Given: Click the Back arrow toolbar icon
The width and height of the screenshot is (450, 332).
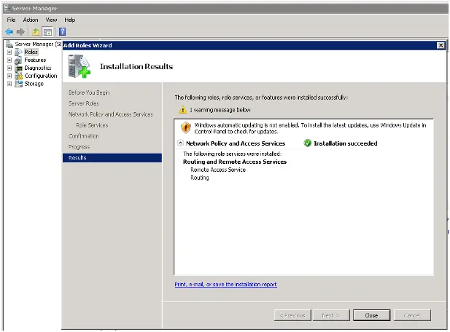Looking at the screenshot, I should pos(9,32).
